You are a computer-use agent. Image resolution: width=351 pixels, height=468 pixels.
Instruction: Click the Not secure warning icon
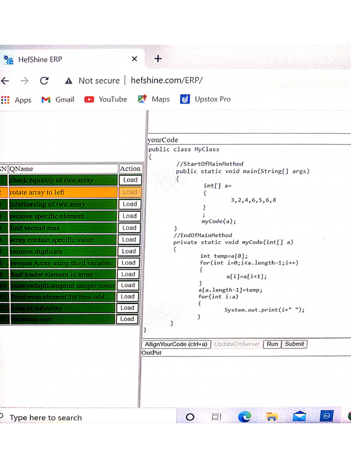(x=69, y=81)
